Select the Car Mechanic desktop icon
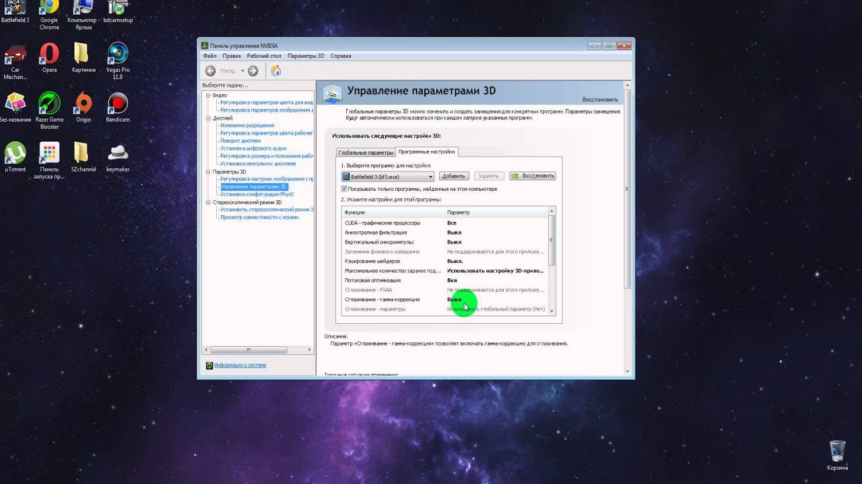The width and height of the screenshot is (862, 484). coord(15,61)
